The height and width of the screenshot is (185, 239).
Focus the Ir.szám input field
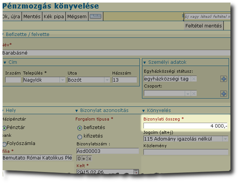[13, 80]
